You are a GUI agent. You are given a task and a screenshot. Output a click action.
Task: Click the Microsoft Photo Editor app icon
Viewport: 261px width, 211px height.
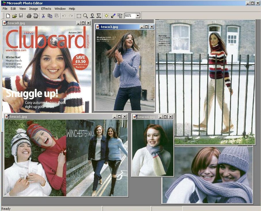pos(4,3)
